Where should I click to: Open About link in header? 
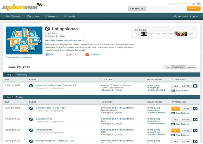(171, 4)
